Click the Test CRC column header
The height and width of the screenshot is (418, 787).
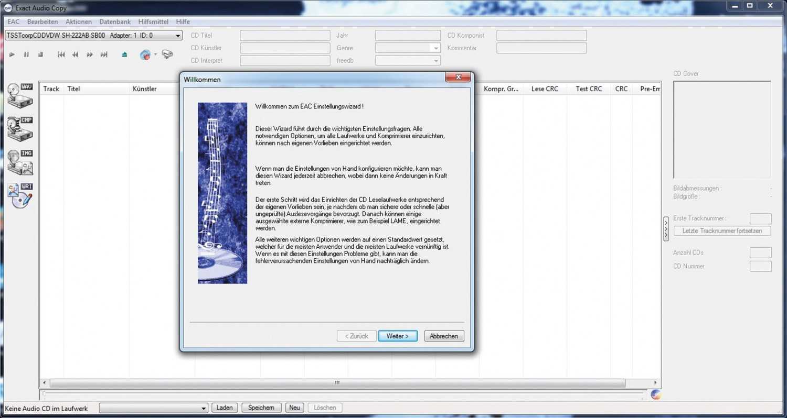pos(589,89)
